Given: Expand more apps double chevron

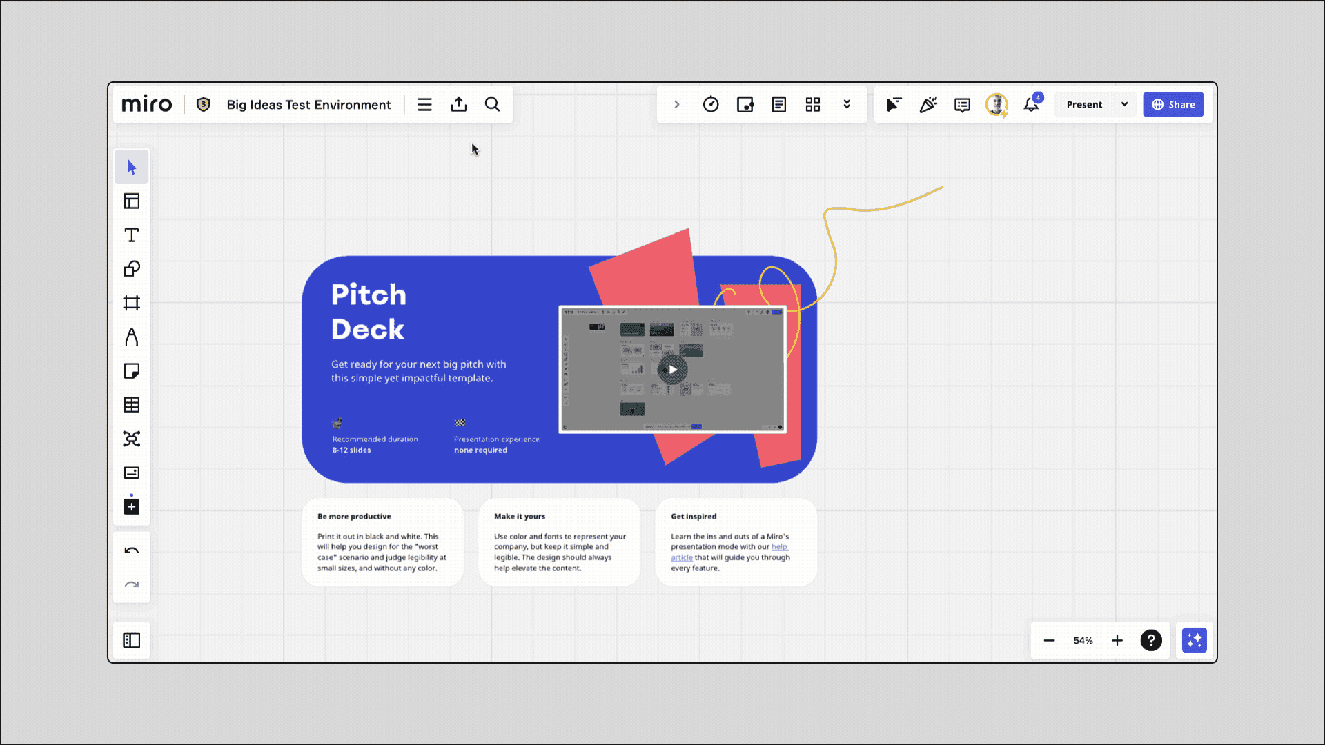Looking at the screenshot, I should (847, 105).
